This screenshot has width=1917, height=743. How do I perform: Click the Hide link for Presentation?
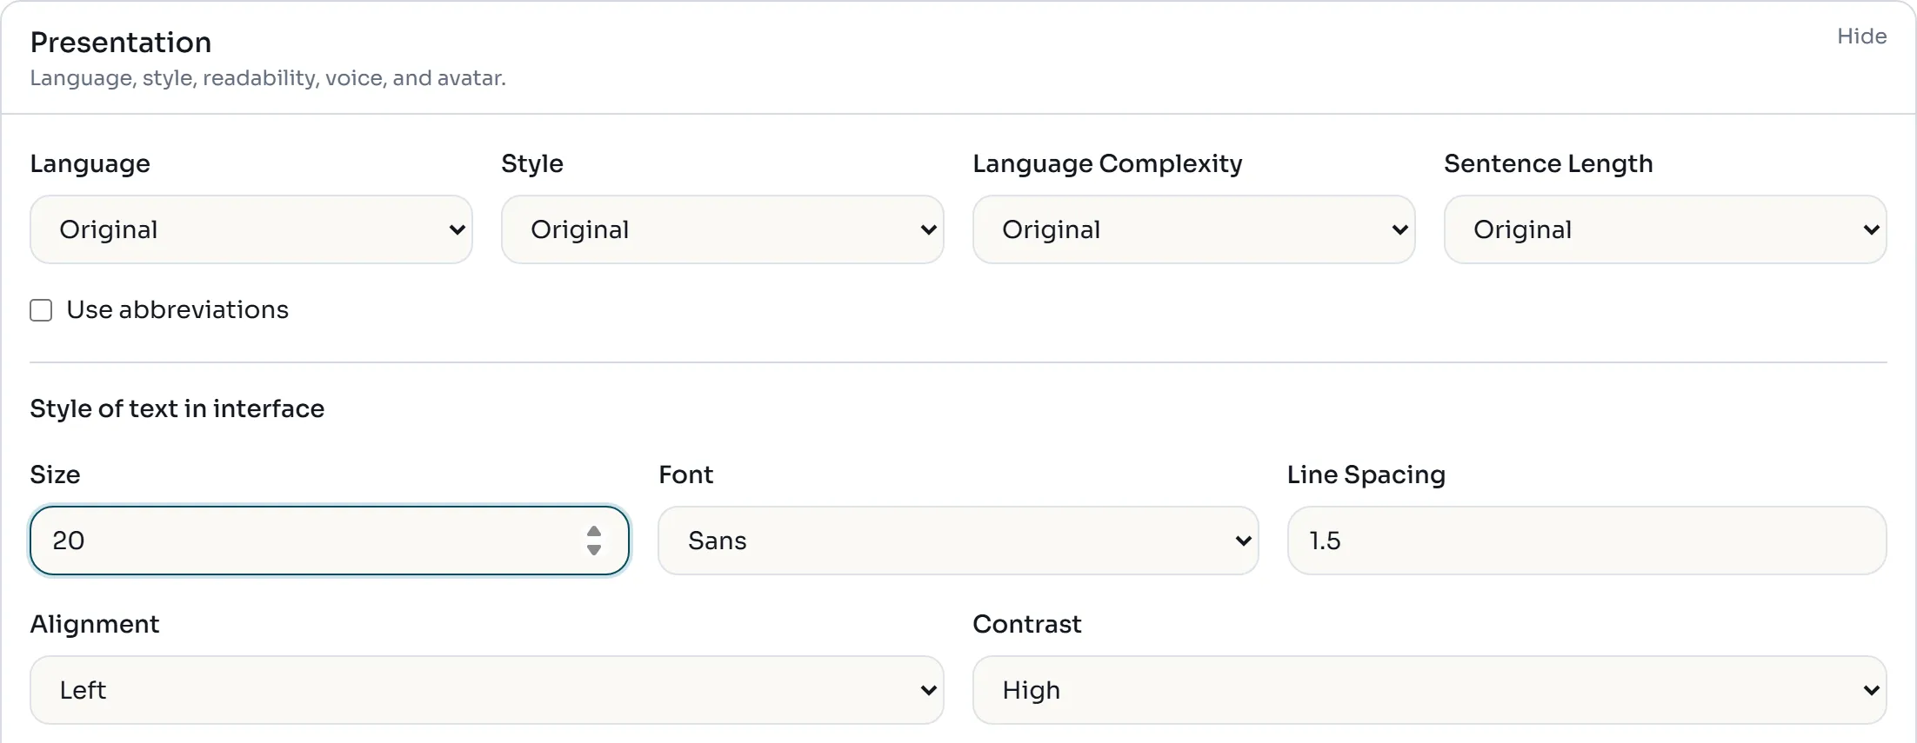[1861, 36]
